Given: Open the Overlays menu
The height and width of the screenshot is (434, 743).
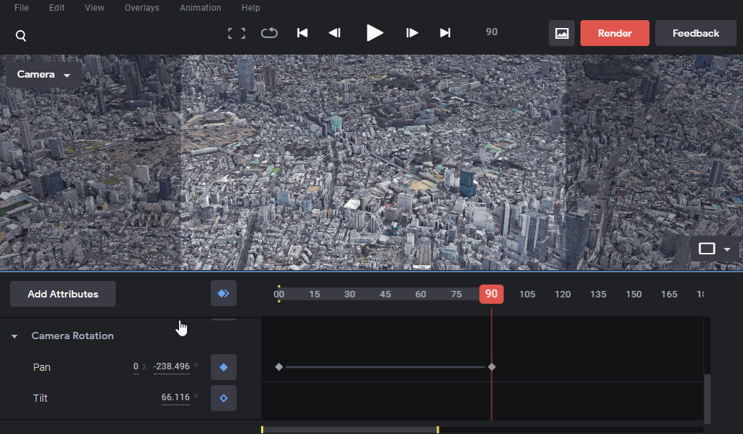Looking at the screenshot, I should [142, 8].
